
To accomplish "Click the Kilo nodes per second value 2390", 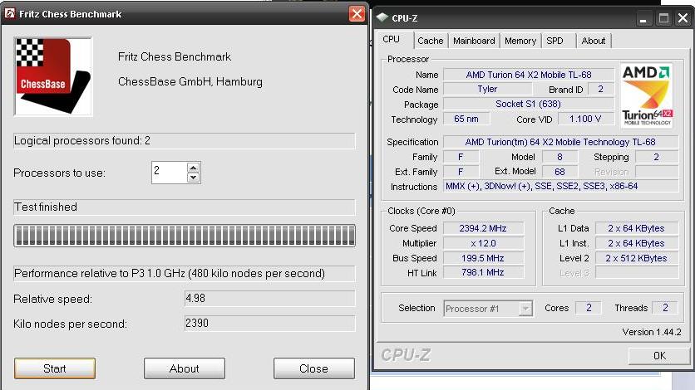I will click(x=269, y=324).
